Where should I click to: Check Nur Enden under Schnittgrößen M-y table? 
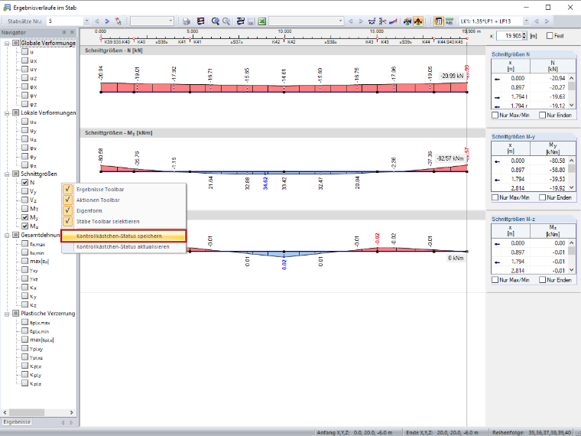point(543,197)
